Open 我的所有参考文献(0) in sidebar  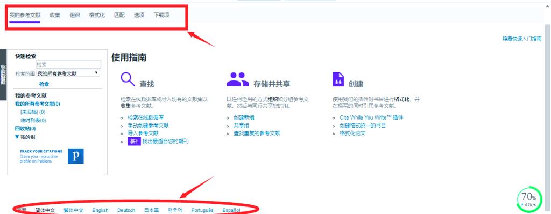coord(38,104)
